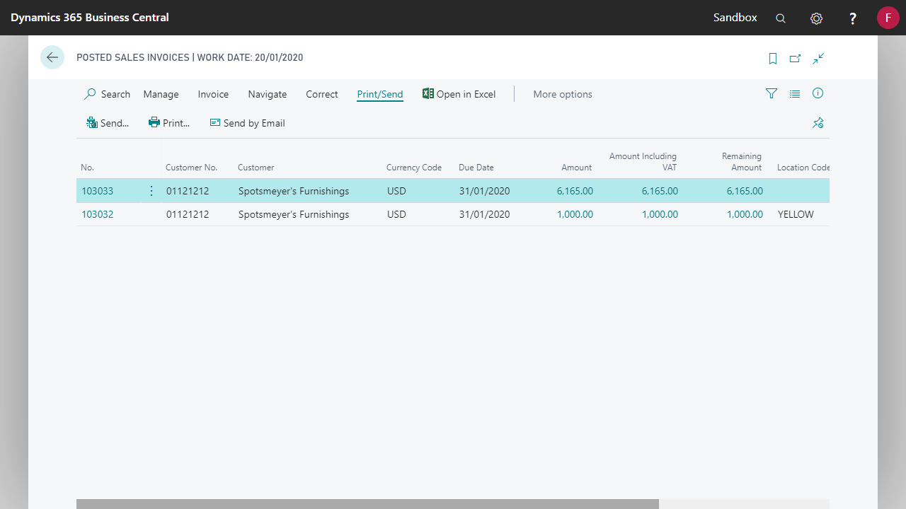906x509 pixels.
Task: Switch list layout using the list view icon
Action: [x=795, y=93]
